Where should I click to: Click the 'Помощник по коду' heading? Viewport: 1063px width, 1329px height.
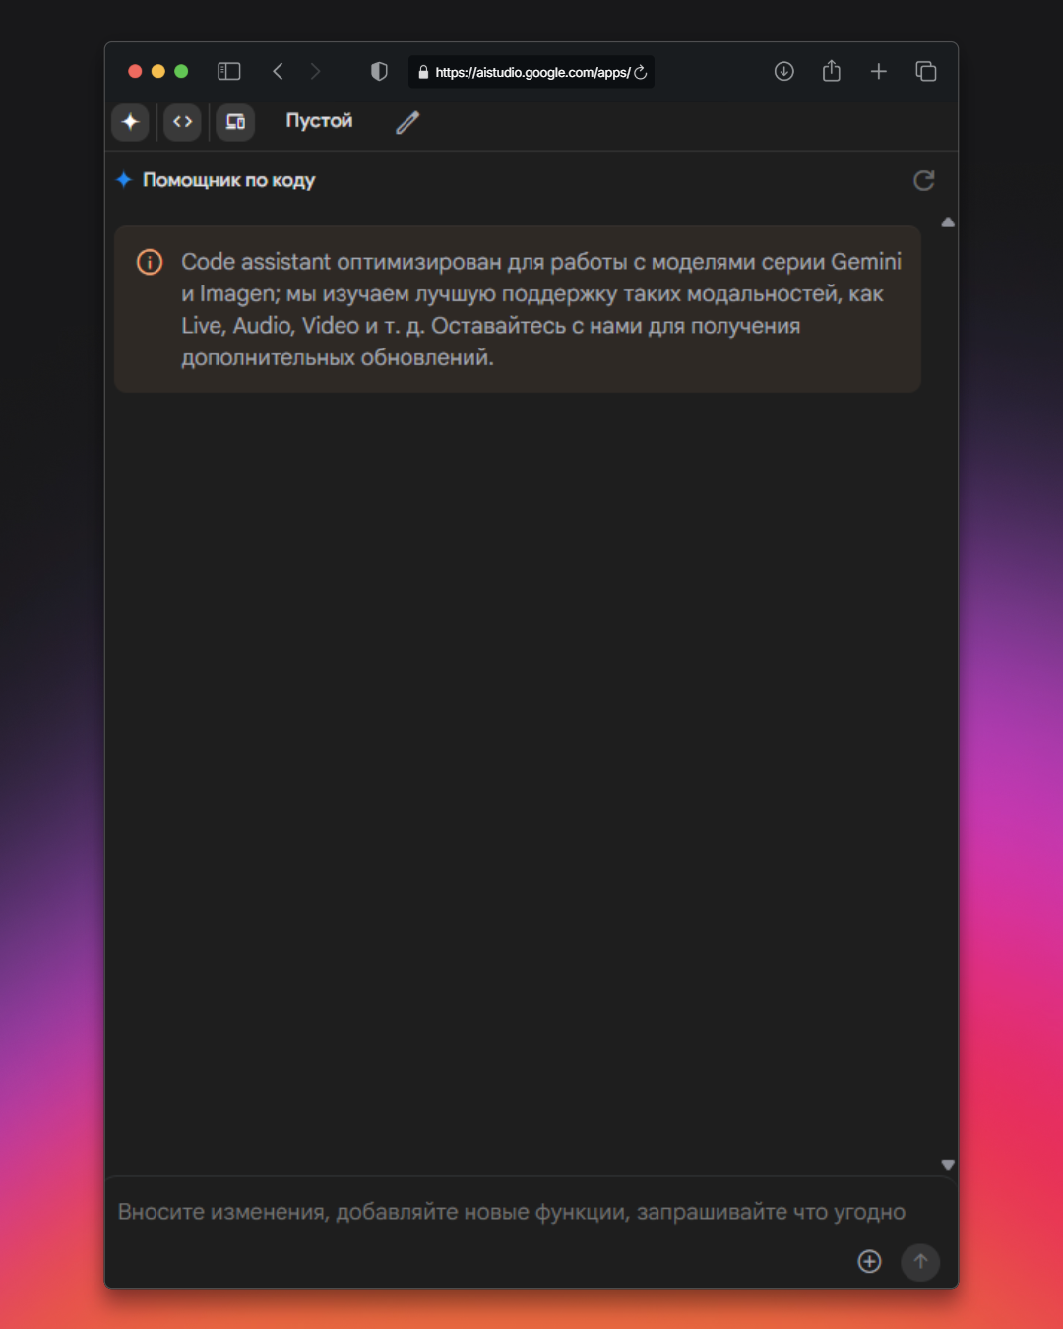click(x=228, y=180)
